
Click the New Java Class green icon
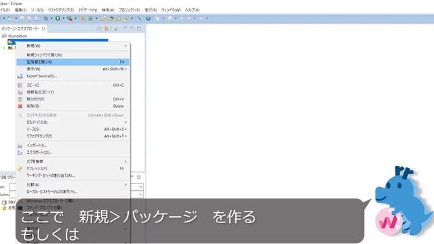click(x=90, y=18)
